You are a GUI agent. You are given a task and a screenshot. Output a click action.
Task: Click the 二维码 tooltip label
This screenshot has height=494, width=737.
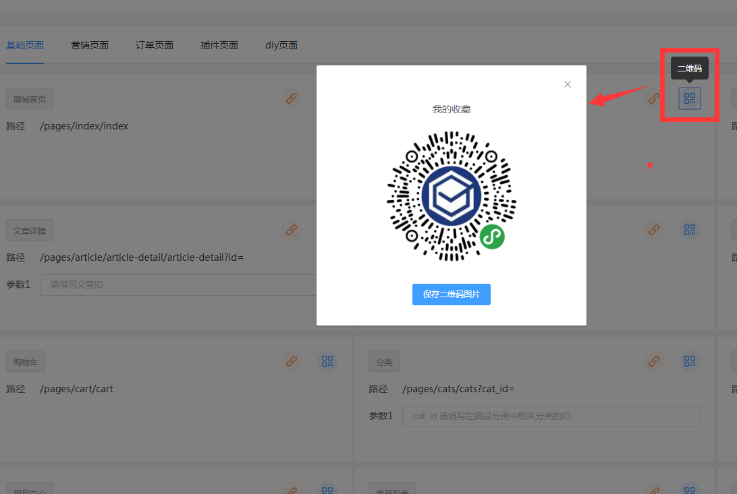690,69
